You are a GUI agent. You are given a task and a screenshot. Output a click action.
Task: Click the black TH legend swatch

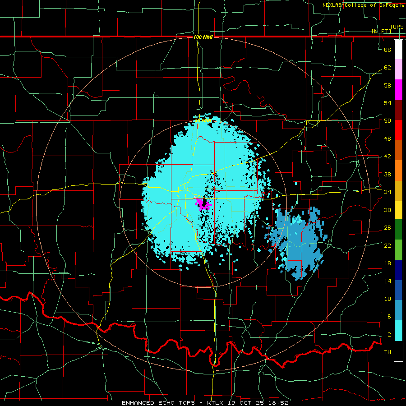398,351
